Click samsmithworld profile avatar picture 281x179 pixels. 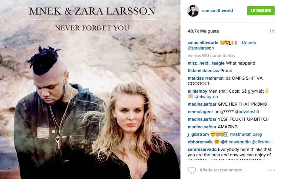[x=193, y=11]
